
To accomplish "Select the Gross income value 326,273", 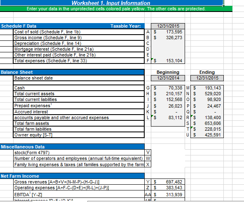I will [x=168, y=38].
